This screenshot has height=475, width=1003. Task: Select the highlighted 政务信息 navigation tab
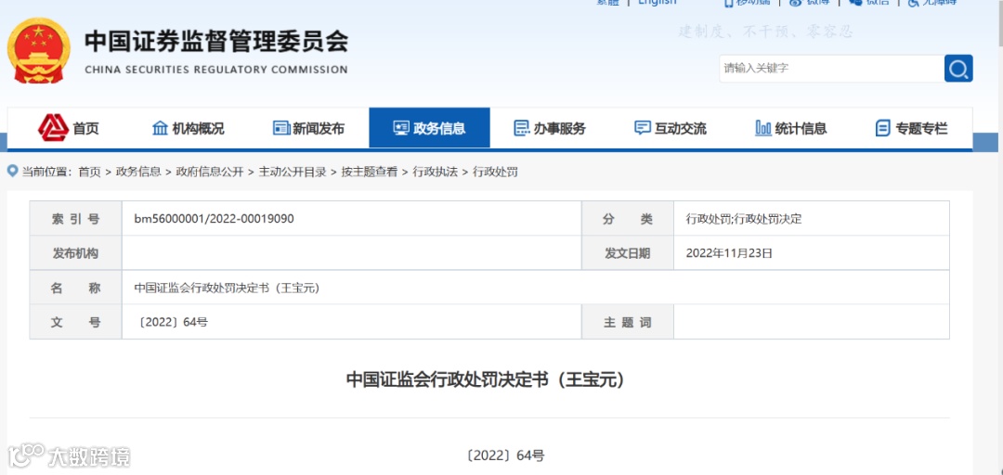[429, 128]
